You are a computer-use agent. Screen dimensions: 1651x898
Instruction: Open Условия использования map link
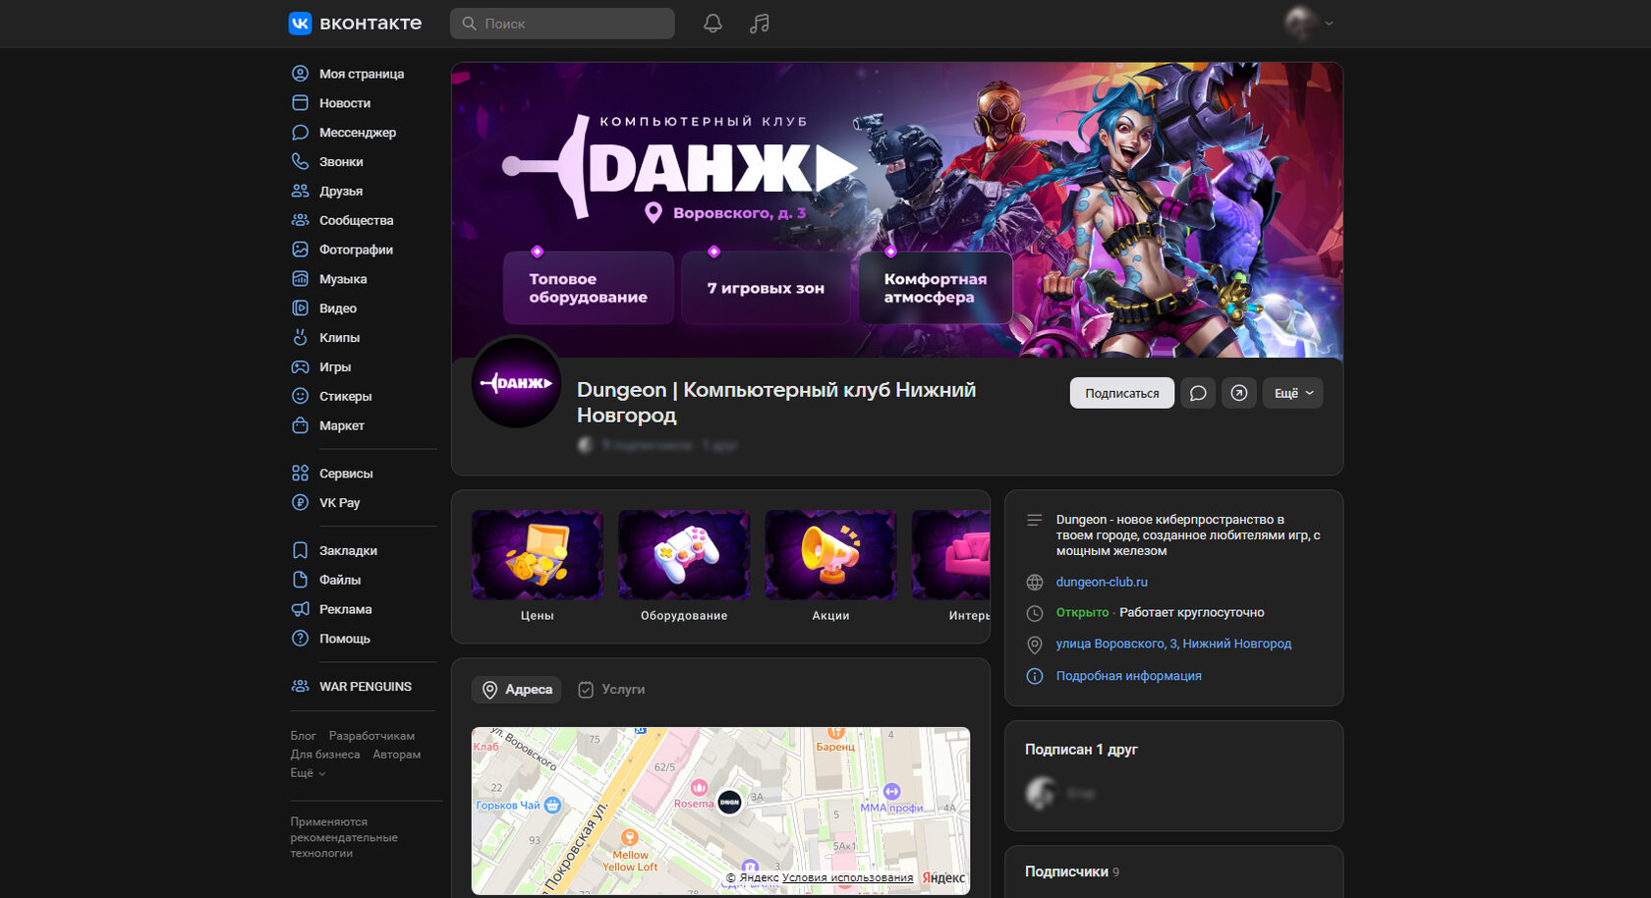[847, 878]
